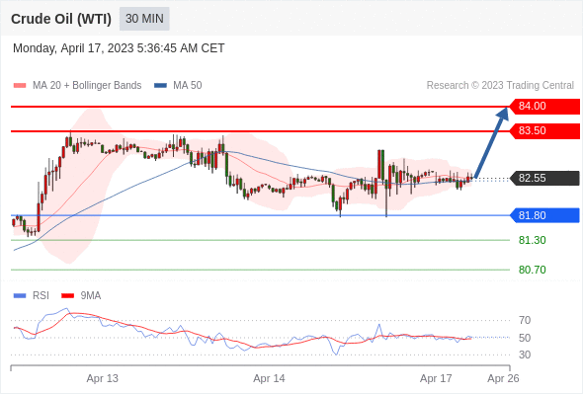Image resolution: width=583 pixels, height=395 pixels.
Task: Click the 83.50 resistance price label
Action: tap(544, 131)
